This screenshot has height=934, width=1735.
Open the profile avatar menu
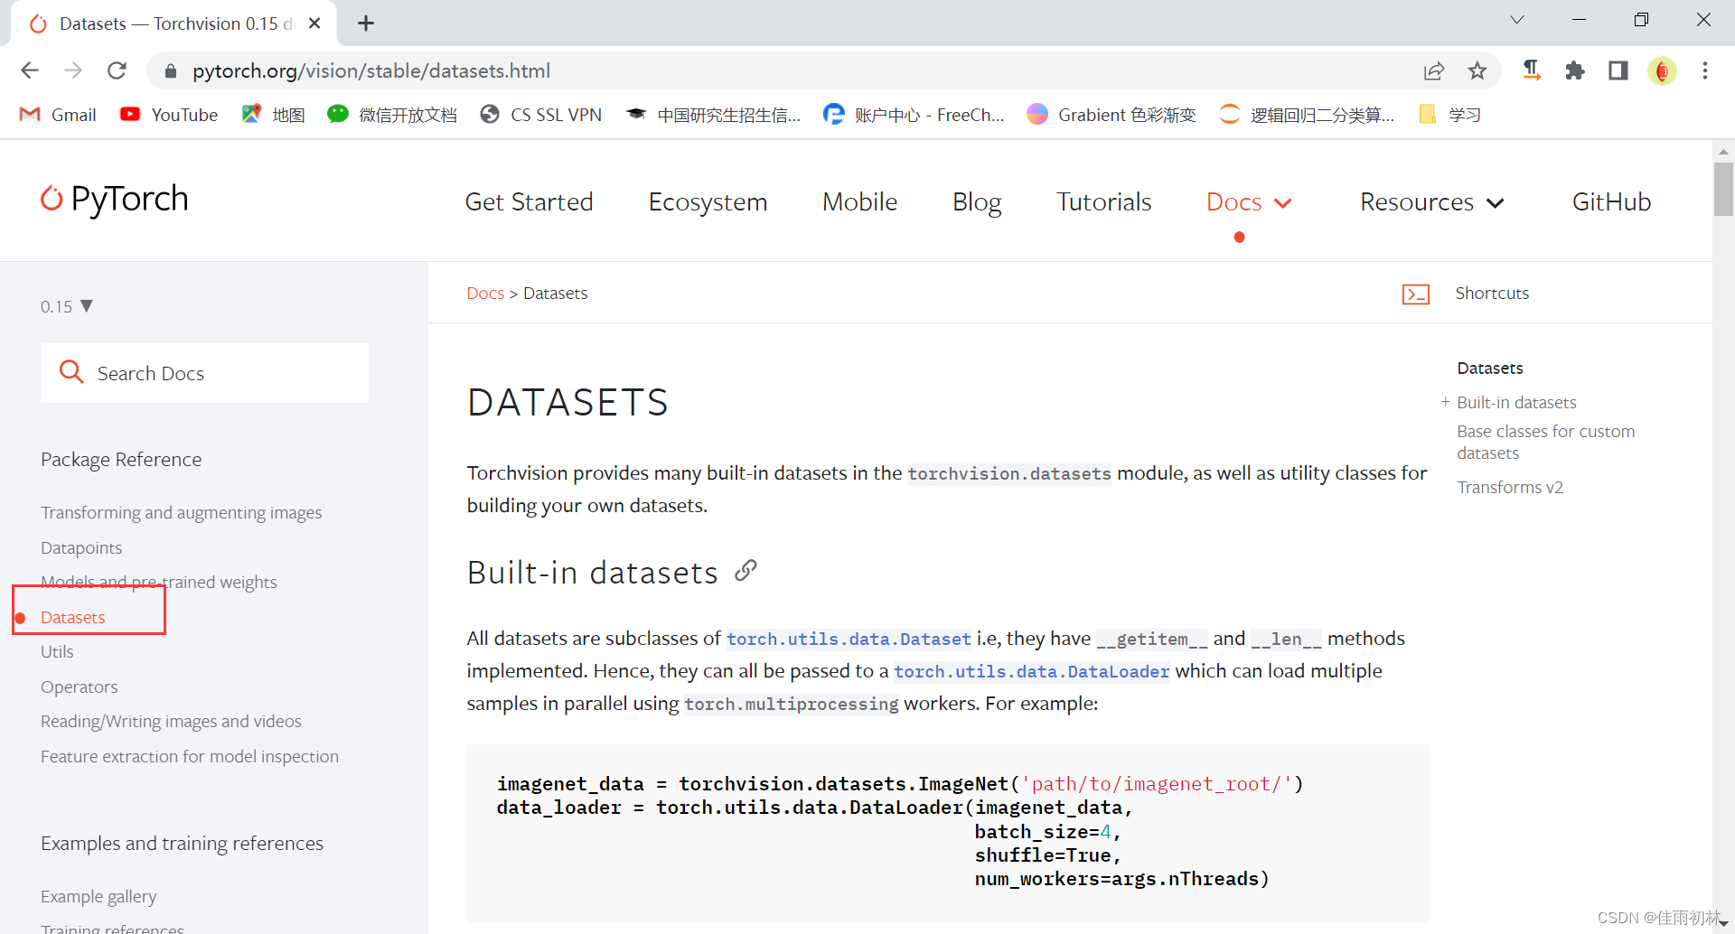(x=1662, y=70)
